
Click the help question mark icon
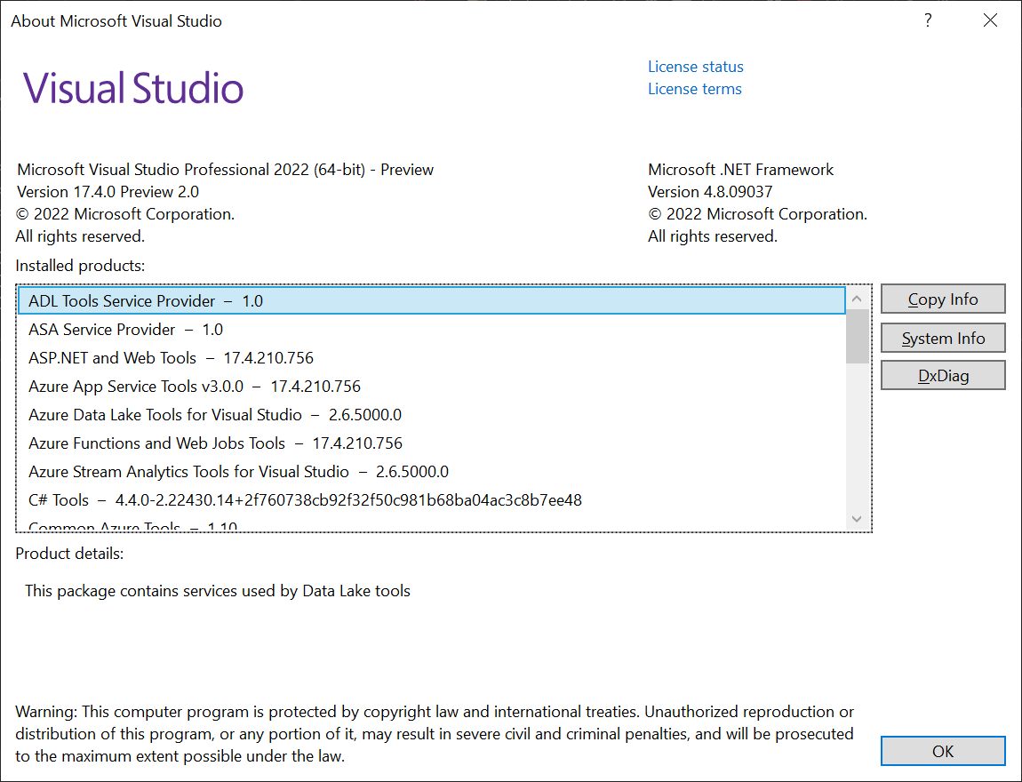tap(928, 20)
